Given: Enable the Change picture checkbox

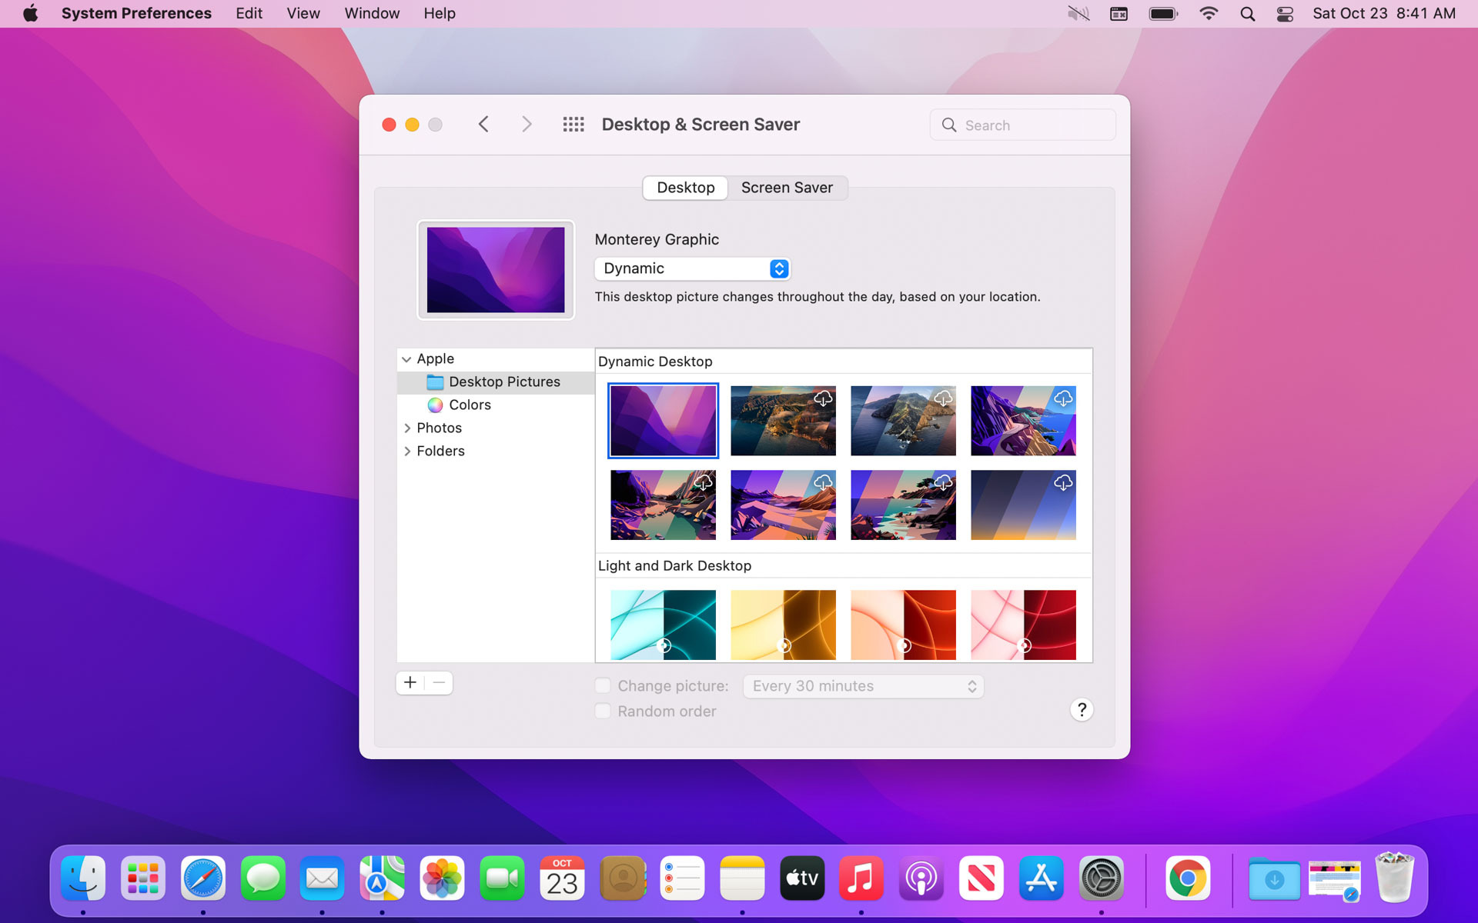Looking at the screenshot, I should (604, 685).
